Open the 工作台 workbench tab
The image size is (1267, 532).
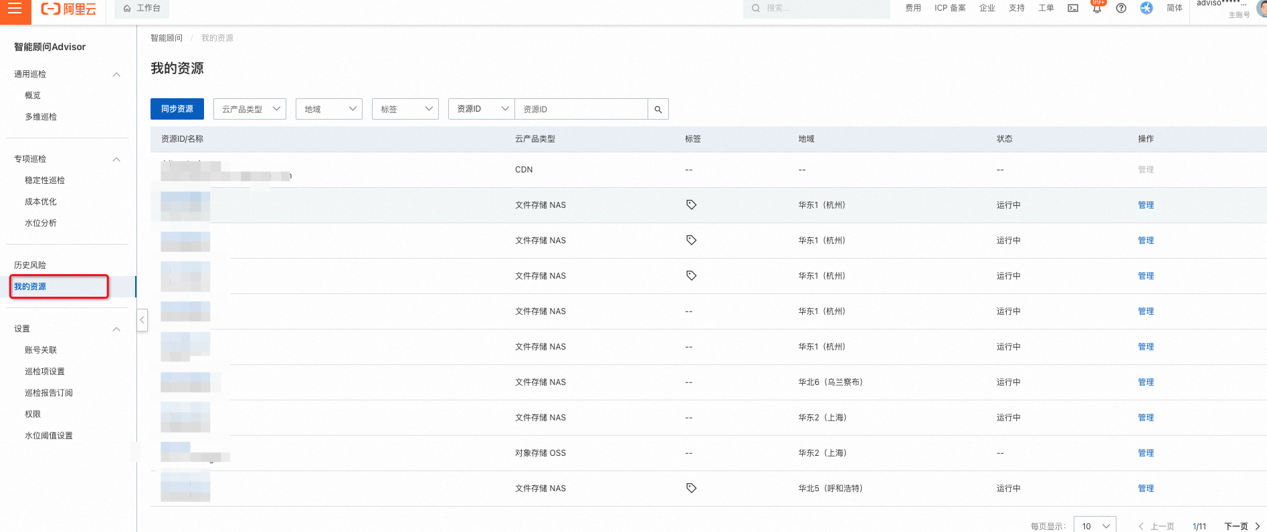[142, 9]
